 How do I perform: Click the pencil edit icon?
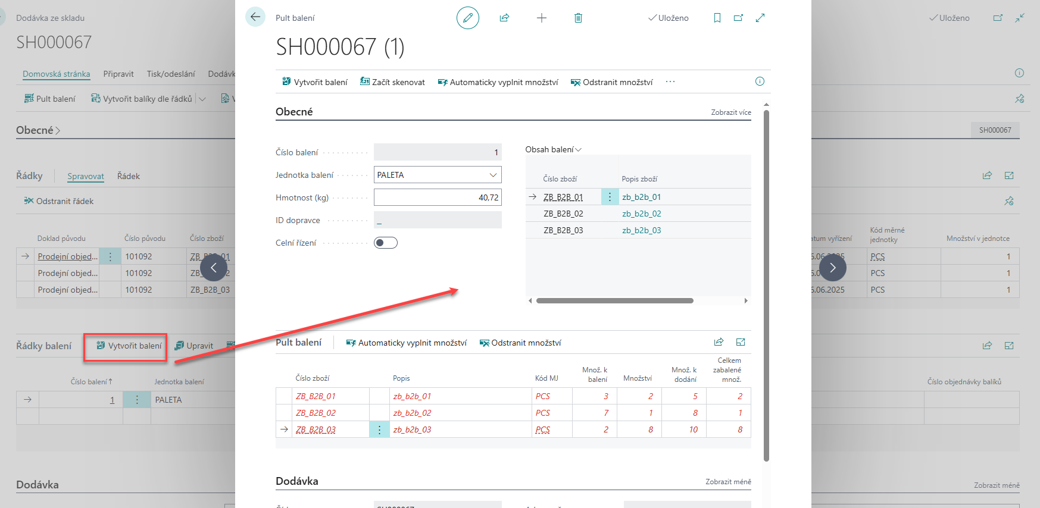pyautogui.click(x=467, y=18)
